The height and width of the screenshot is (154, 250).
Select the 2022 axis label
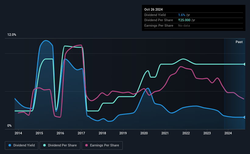pos(186,133)
